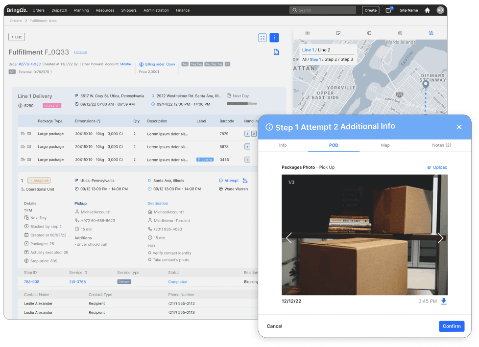Close the Additional Info dialog

tap(459, 127)
